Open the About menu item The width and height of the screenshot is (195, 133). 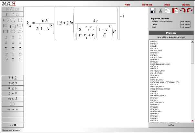coord(186,5)
